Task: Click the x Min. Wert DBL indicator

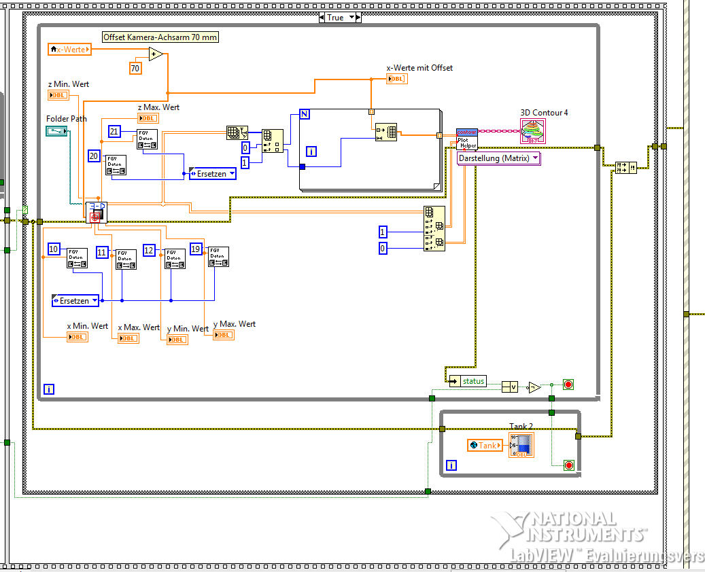Action: coord(78,337)
